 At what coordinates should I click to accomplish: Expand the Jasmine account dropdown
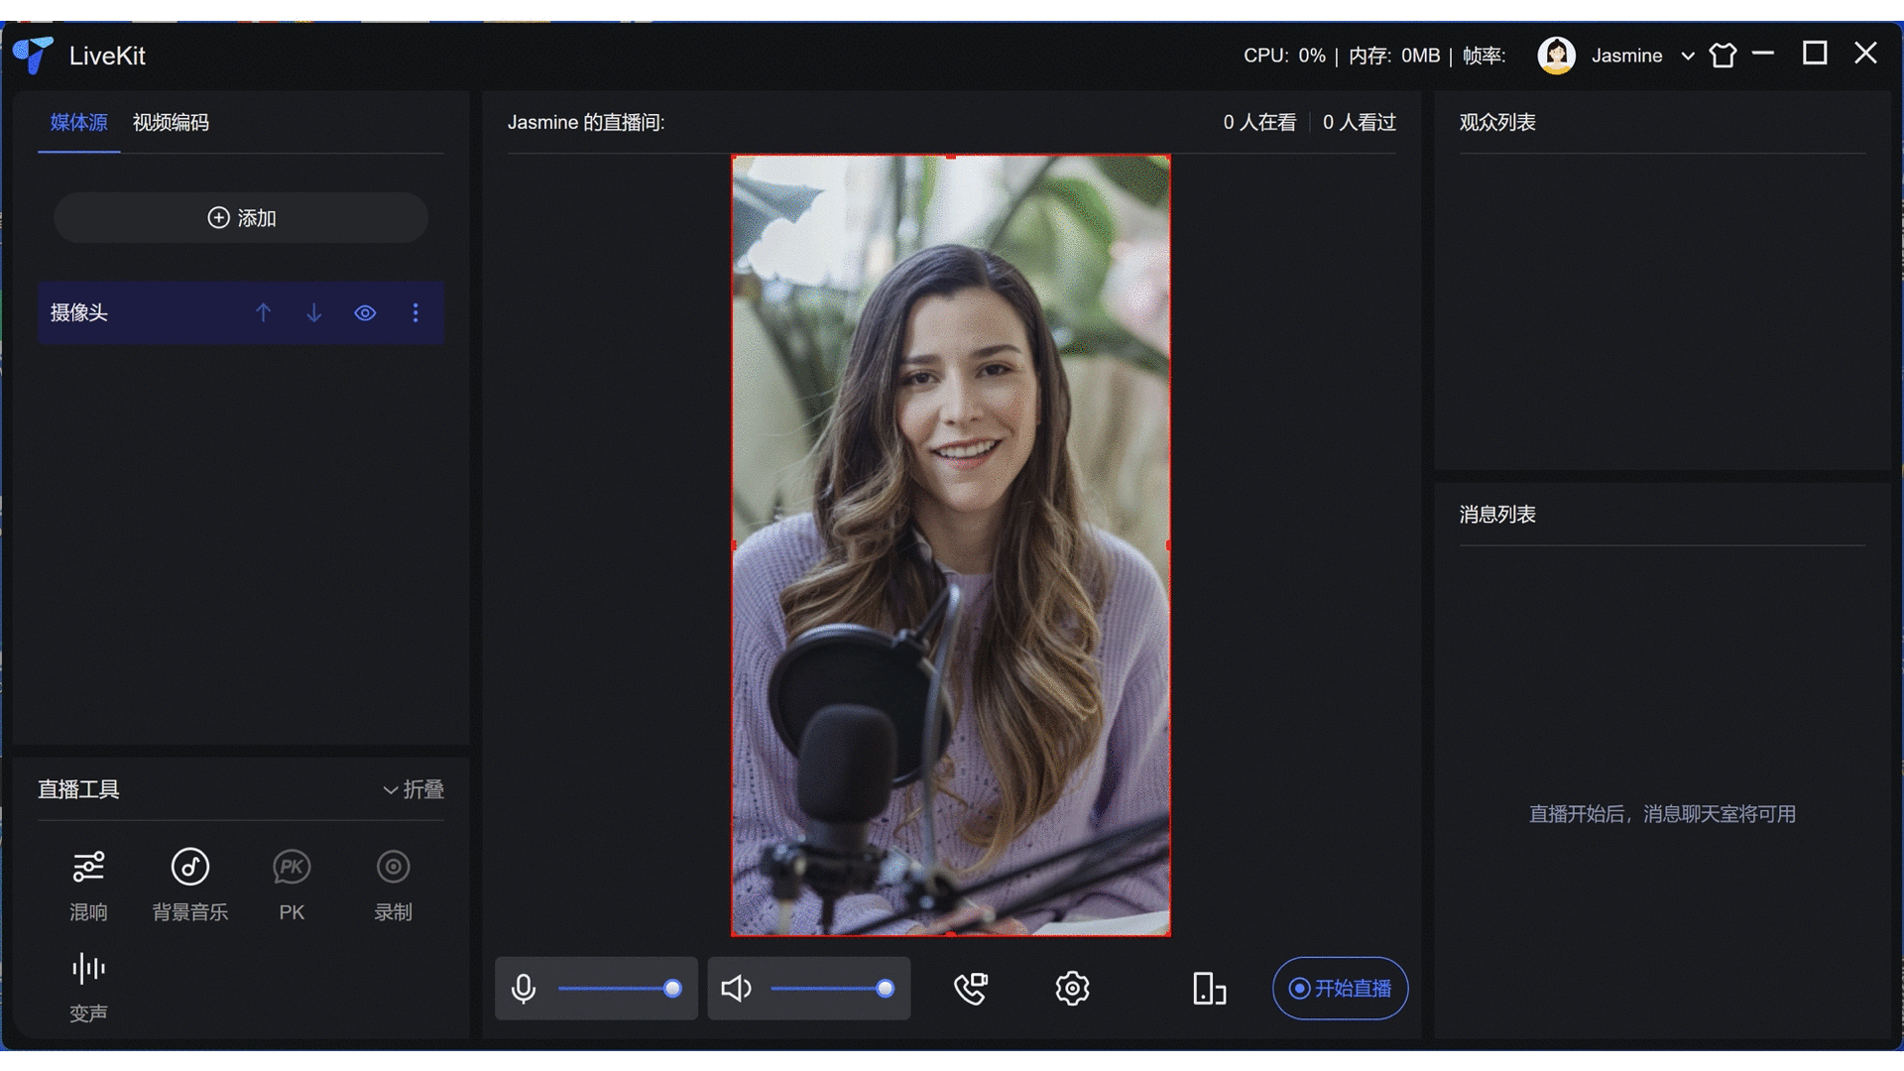click(x=1687, y=57)
